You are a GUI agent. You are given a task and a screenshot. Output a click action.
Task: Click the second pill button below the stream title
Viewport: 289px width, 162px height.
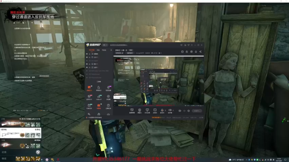click(x=130, y=53)
